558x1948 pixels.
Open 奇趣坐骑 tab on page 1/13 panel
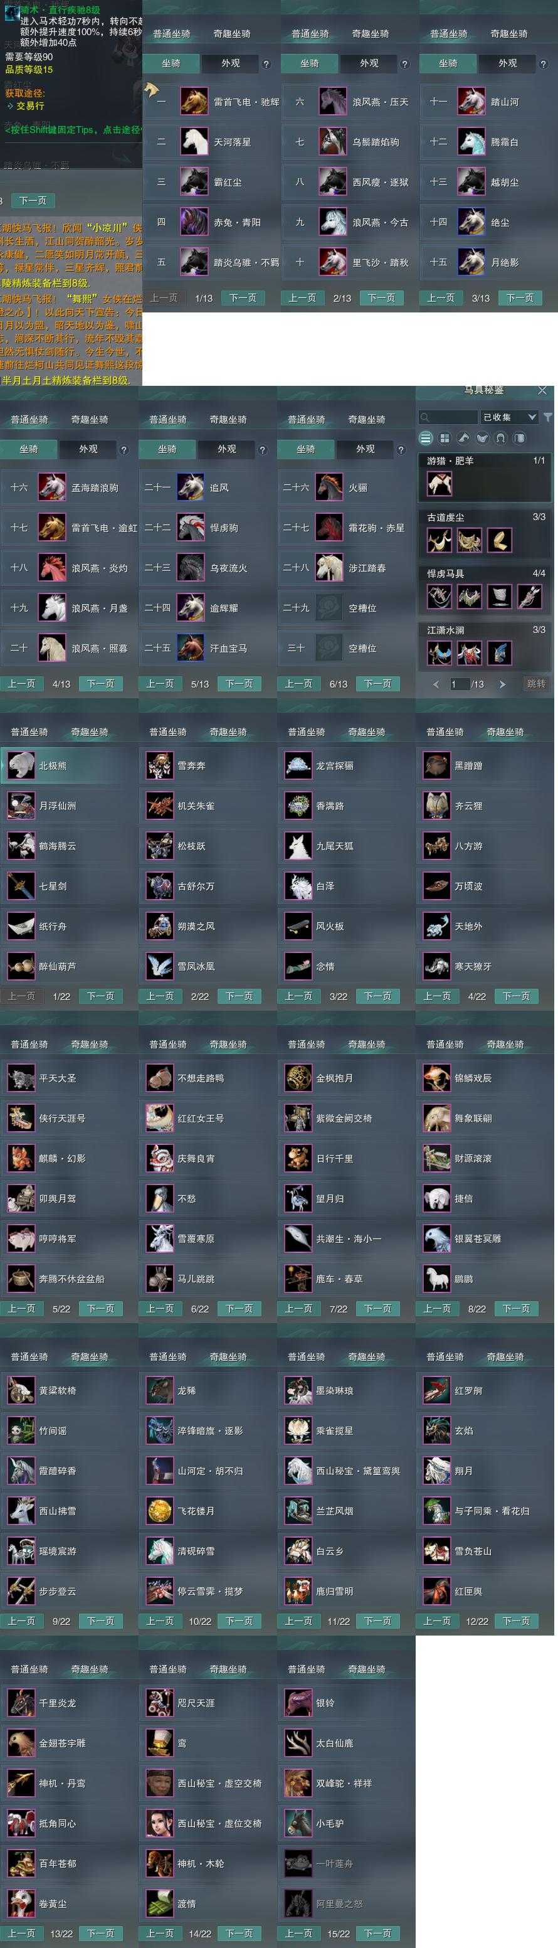pyautogui.click(x=231, y=34)
